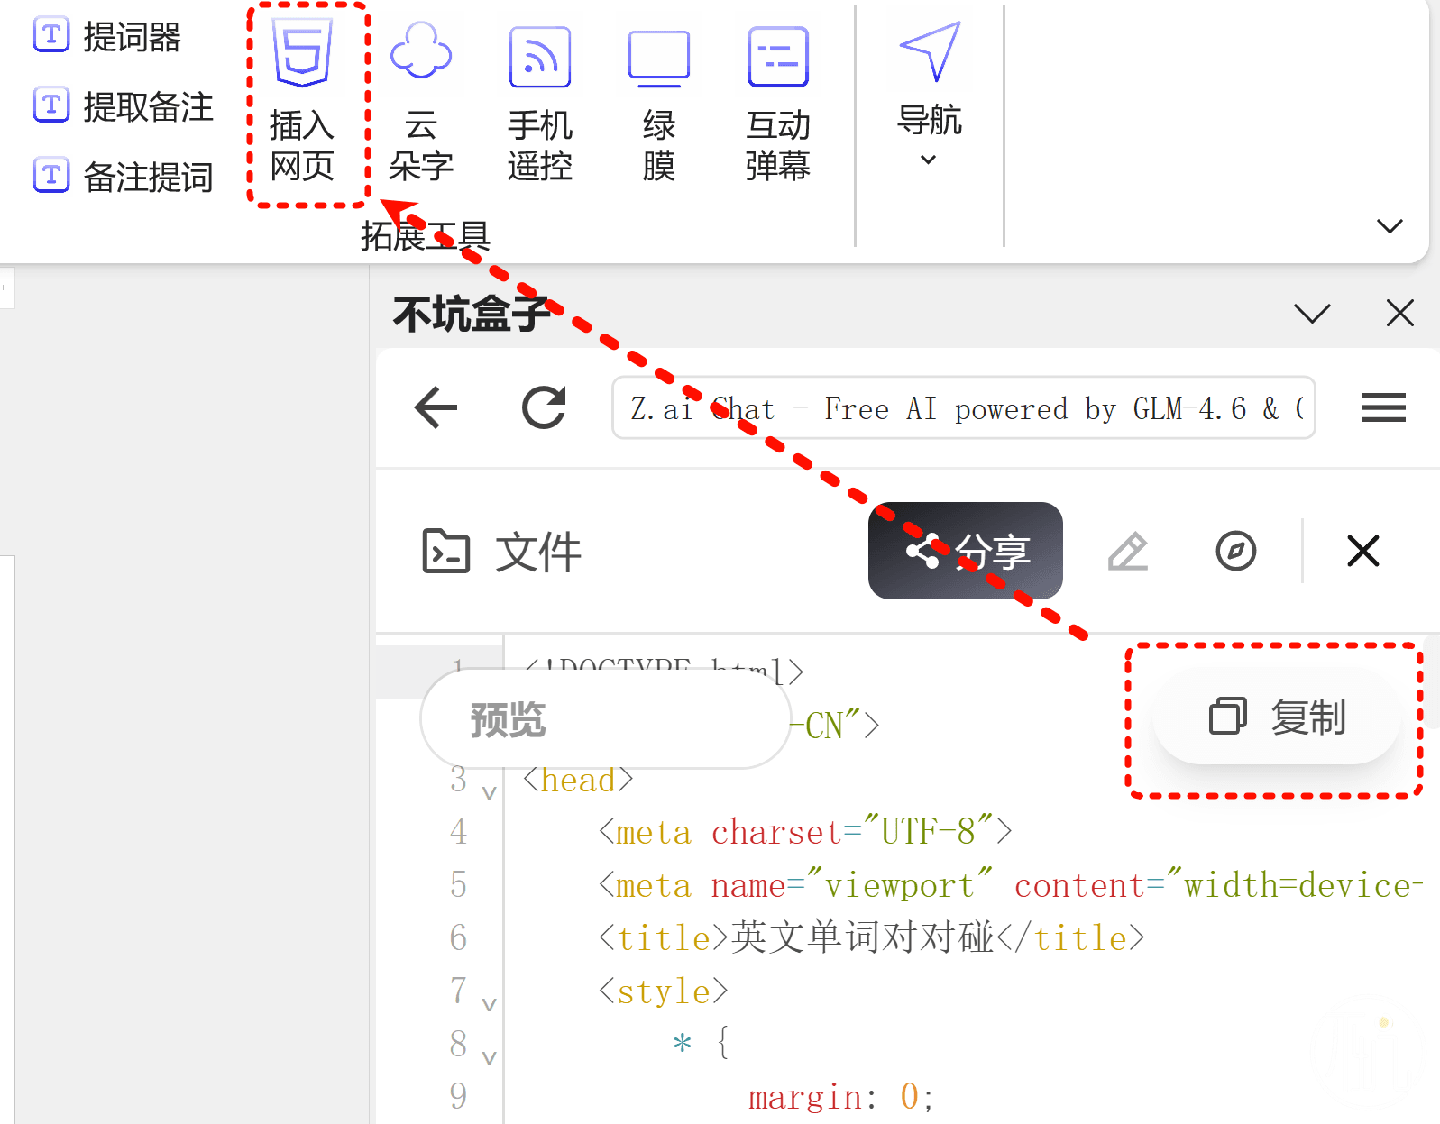1440x1124 pixels.
Task: Insert a web page via 插入网页
Action: (303, 103)
